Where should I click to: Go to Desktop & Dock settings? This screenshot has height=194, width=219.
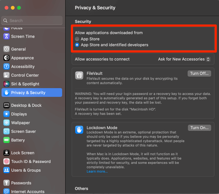26,105
